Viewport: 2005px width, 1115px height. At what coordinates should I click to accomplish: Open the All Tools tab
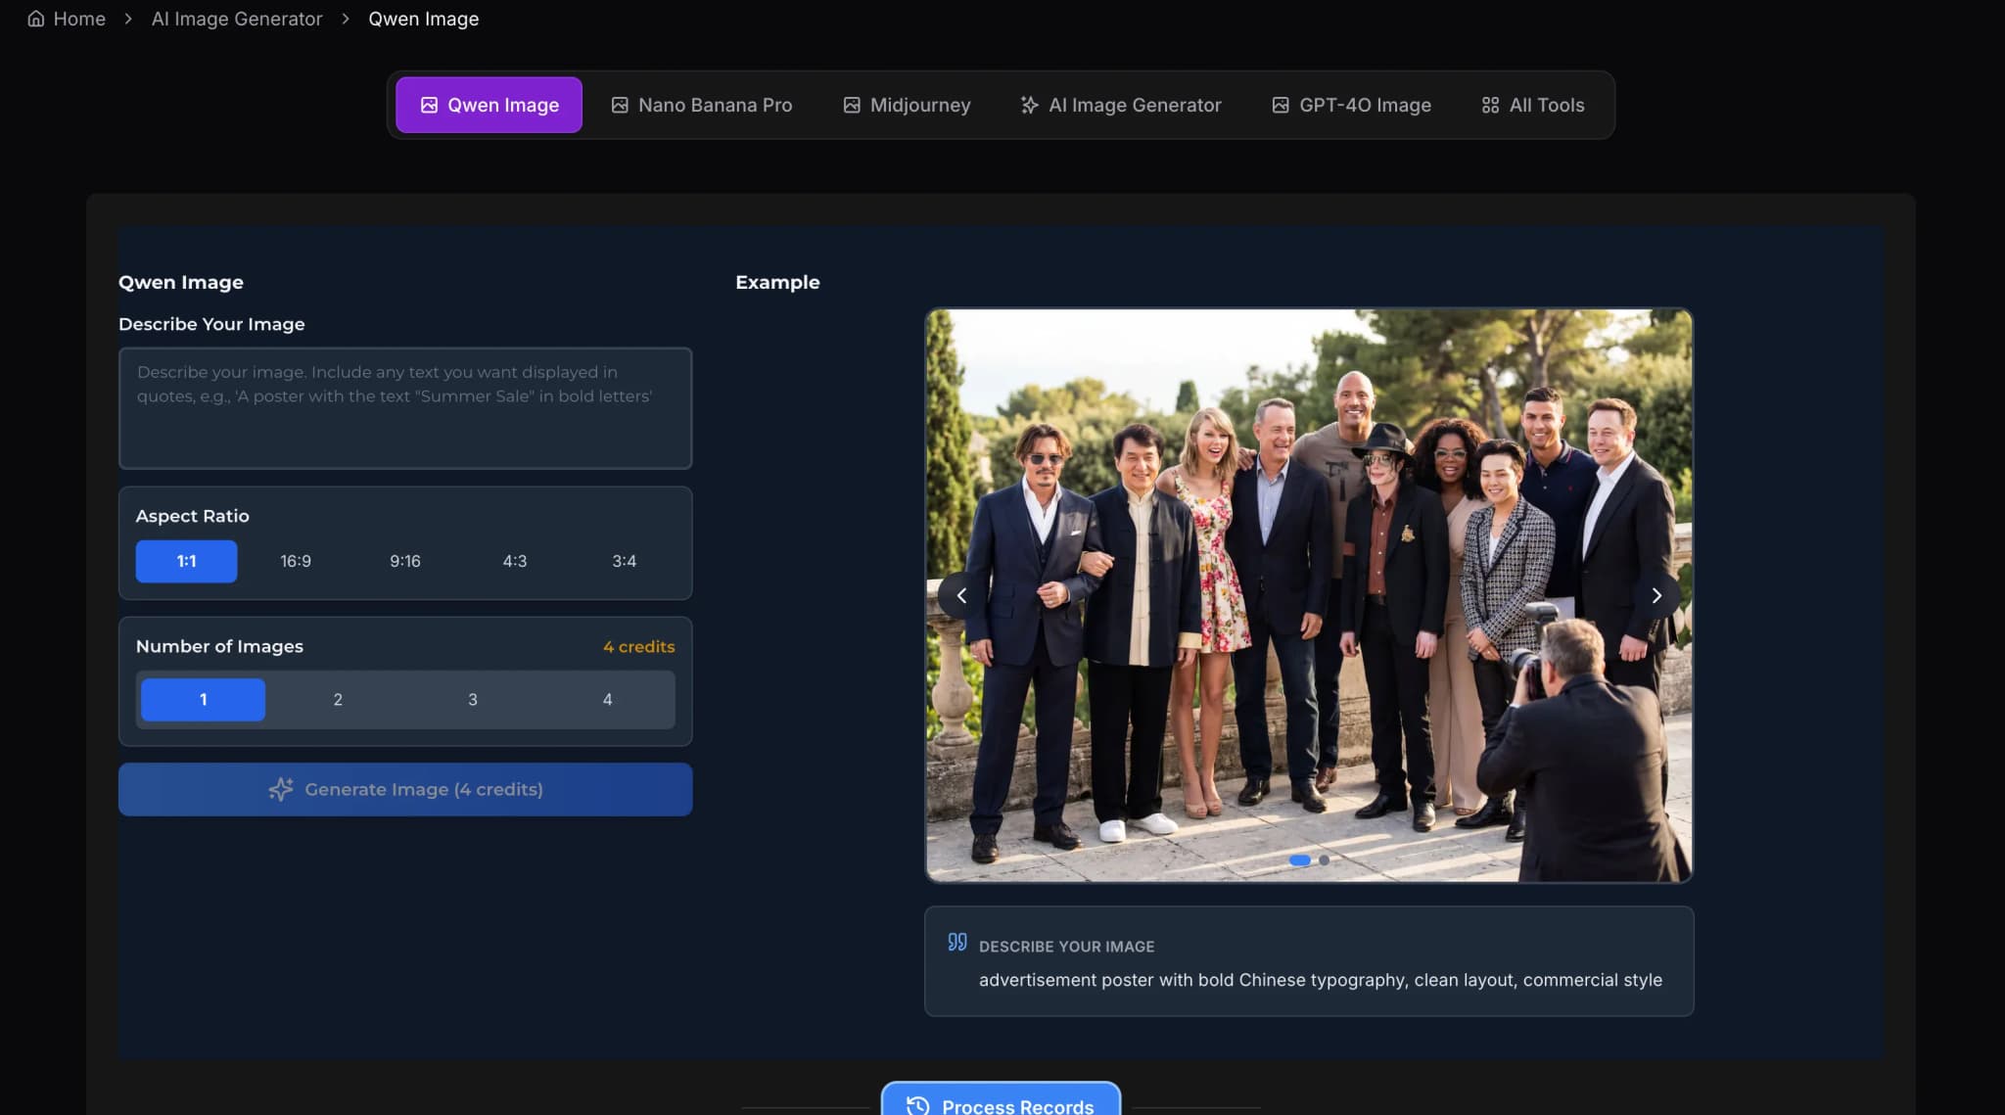point(1533,105)
